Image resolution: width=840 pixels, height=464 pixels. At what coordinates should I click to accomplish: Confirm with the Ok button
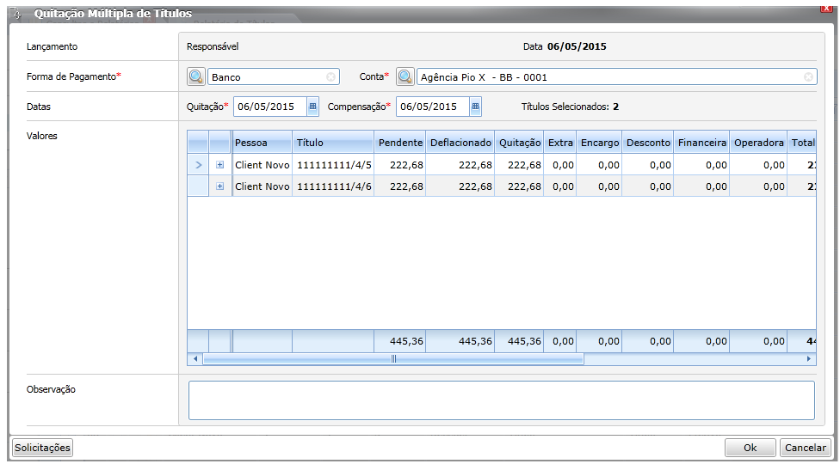tap(750, 448)
